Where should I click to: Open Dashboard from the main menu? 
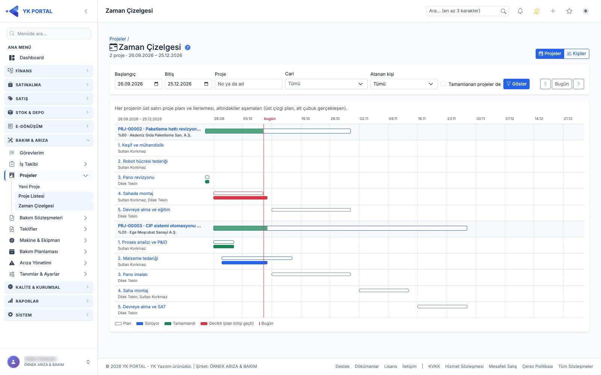pyautogui.click(x=32, y=58)
